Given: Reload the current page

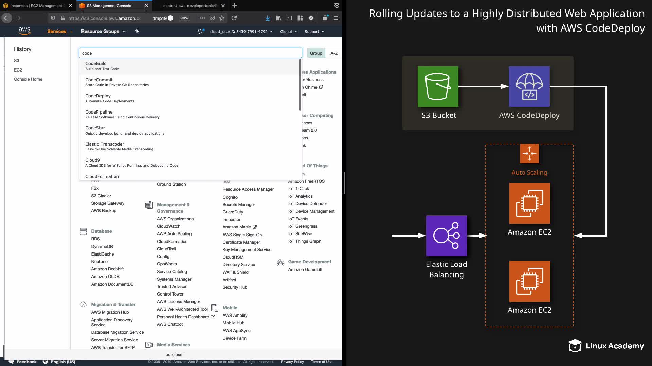Looking at the screenshot, I should pos(234,18).
